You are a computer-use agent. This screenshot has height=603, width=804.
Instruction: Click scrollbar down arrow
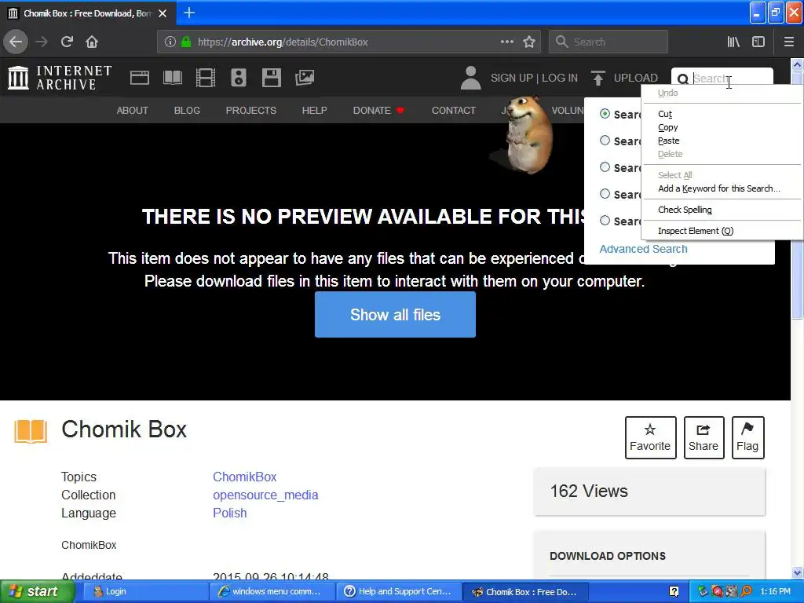(x=797, y=572)
